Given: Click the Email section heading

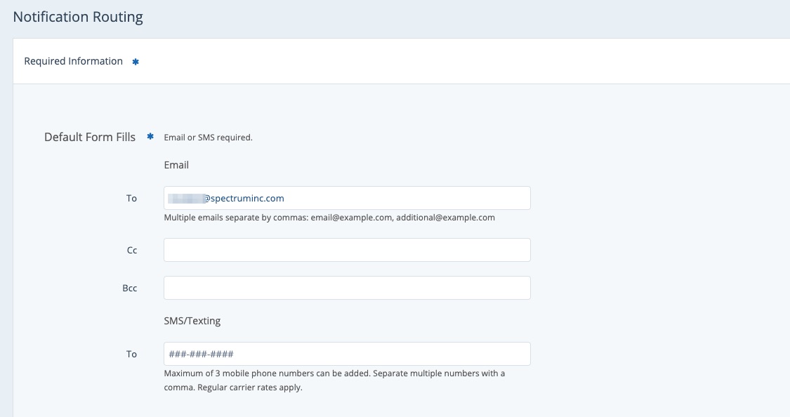Looking at the screenshot, I should [x=176, y=165].
